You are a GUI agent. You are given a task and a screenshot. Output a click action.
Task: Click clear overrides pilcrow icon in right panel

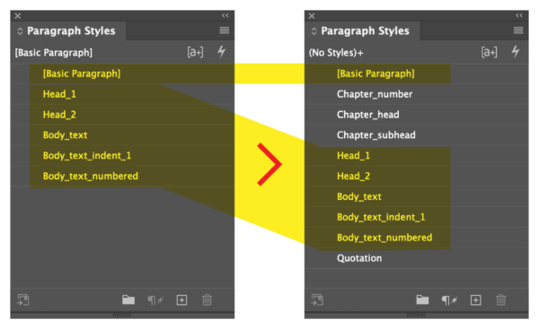click(449, 300)
